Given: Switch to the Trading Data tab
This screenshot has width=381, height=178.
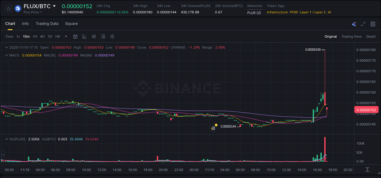Looking at the screenshot, I should (x=47, y=24).
